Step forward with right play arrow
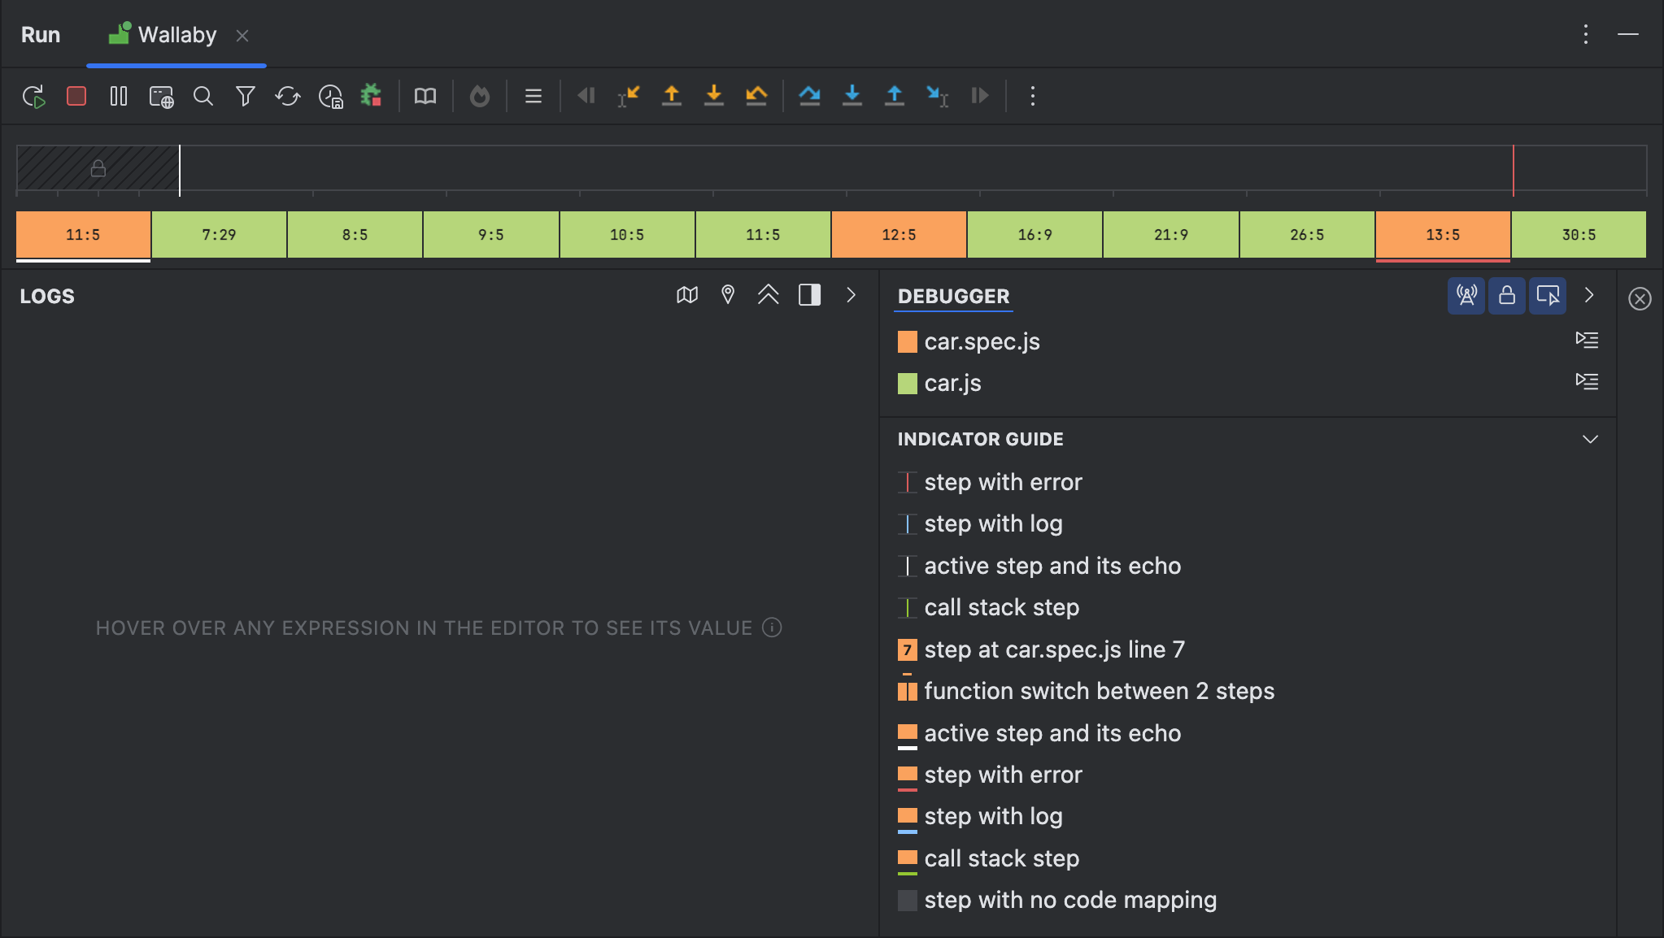Screen dimensions: 1664x938 point(980,96)
